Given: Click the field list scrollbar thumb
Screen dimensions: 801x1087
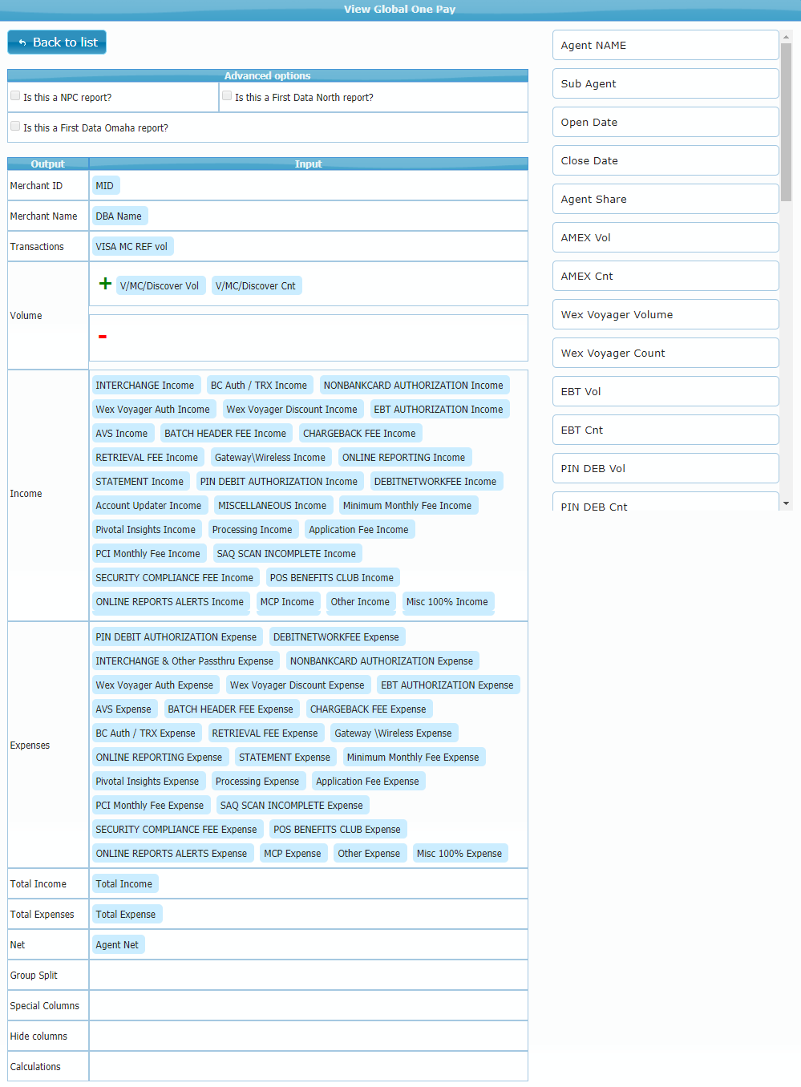Looking at the screenshot, I should point(786,120).
